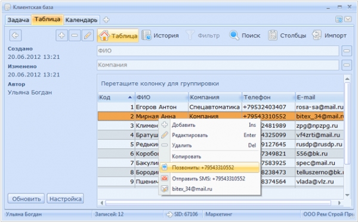Choose Отправить SMS: +79543310552 menu item
The width and height of the screenshot is (358, 222).
pos(210,179)
